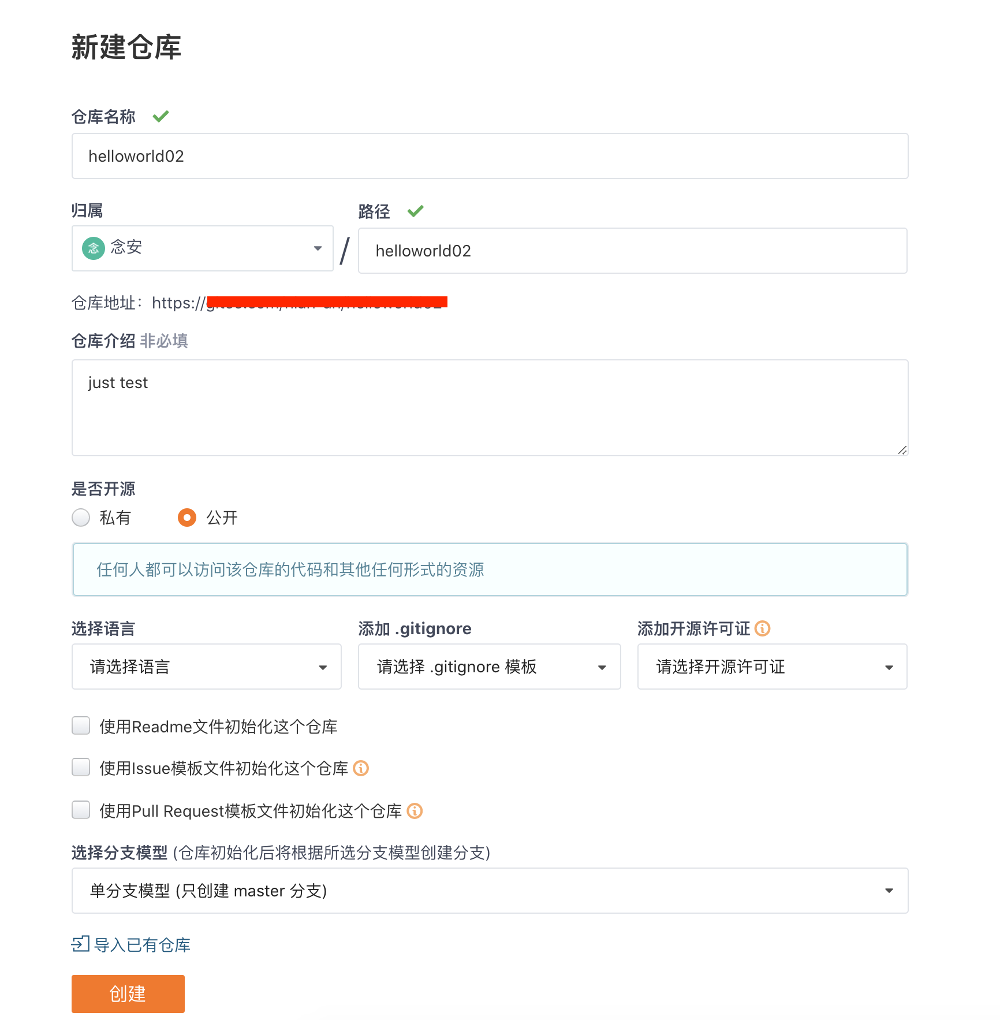Click the import icon beside 导入已有仓库
Image resolution: width=1000 pixels, height=1020 pixels.
[x=80, y=944]
